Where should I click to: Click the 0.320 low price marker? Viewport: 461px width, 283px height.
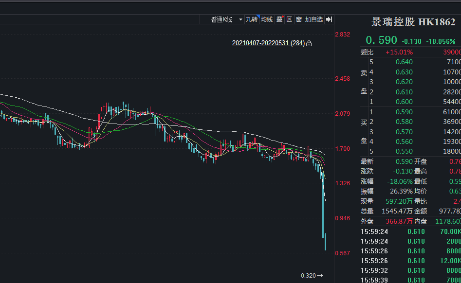coord(308,276)
